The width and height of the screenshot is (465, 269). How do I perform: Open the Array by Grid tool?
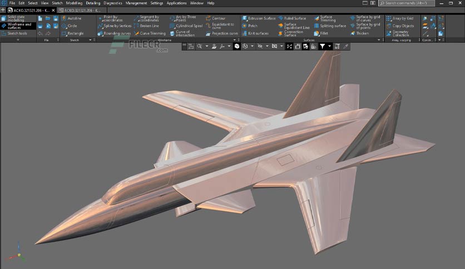(x=400, y=18)
